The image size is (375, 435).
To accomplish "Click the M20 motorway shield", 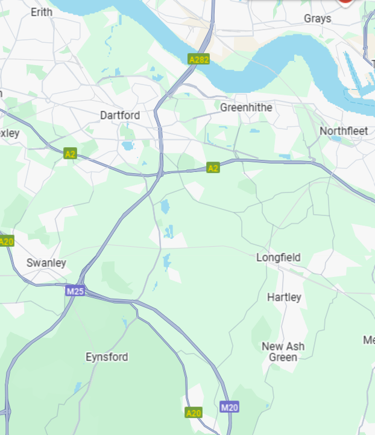I will click(x=229, y=407).
